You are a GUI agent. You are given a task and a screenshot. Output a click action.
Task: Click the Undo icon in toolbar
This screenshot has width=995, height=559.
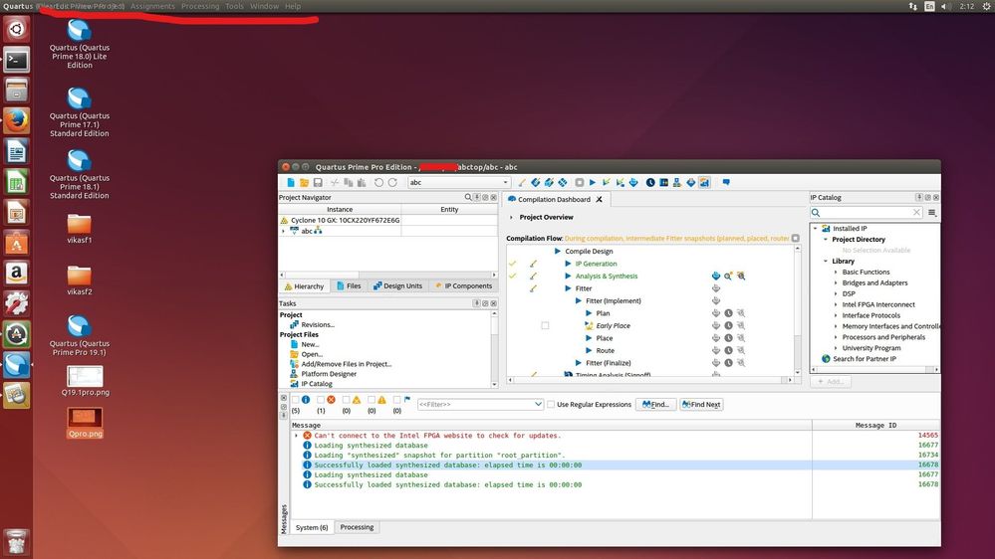pos(378,183)
